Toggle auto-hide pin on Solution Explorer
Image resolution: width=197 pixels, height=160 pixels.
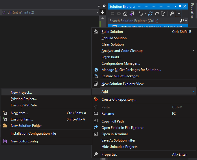coord(180,6)
